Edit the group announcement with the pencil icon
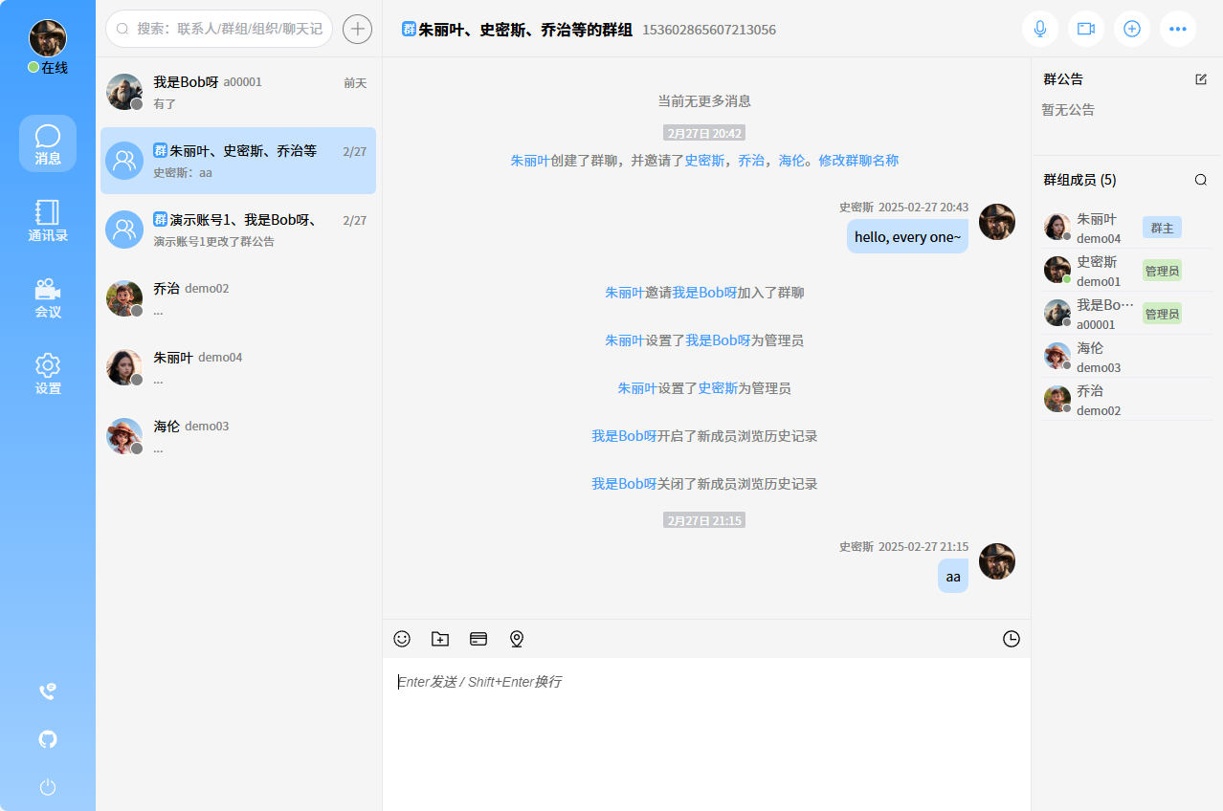 click(1201, 79)
